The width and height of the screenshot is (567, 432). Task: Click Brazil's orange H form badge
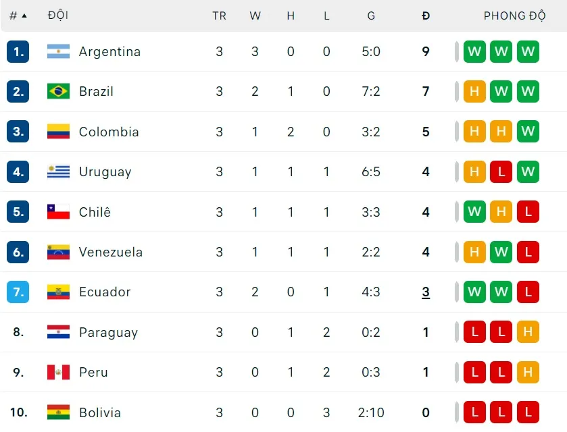coord(474,91)
